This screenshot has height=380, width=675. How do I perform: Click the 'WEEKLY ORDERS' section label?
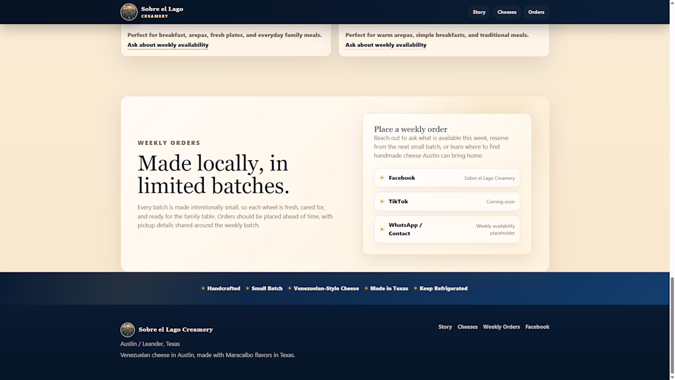(169, 143)
